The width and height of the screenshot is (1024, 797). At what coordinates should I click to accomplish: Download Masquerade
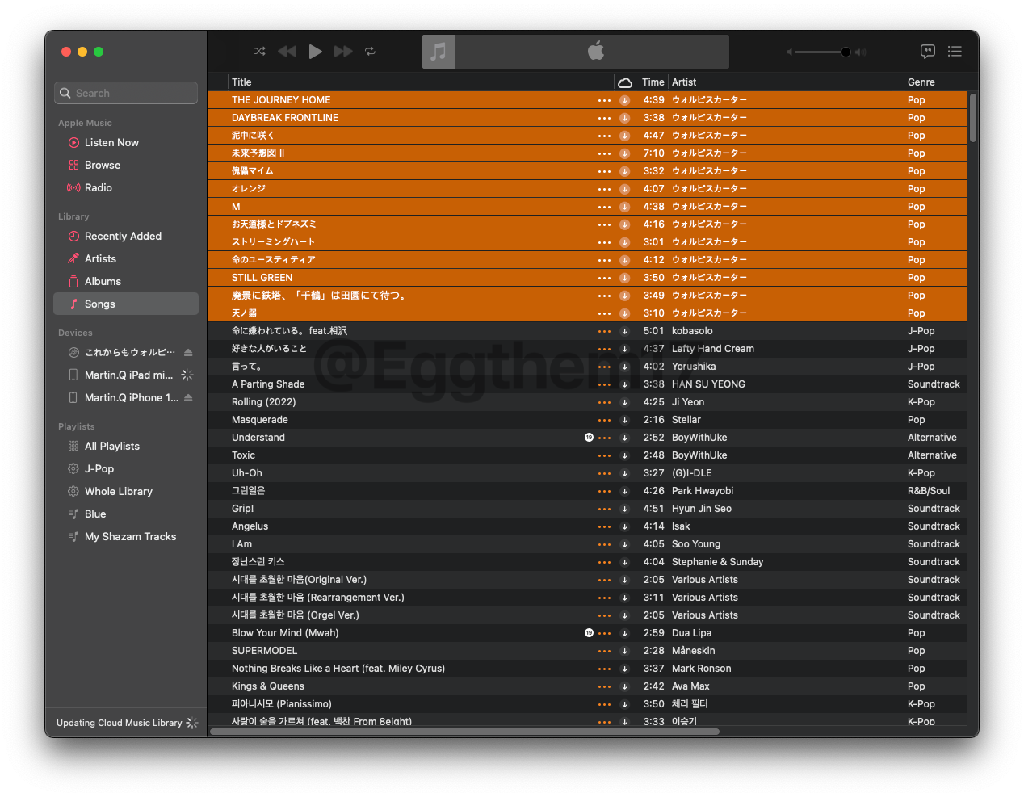point(624,420)
